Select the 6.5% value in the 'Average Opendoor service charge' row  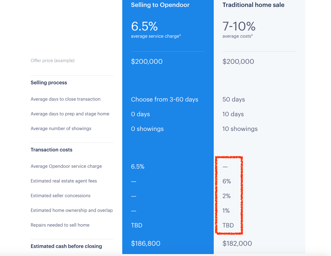click(x=138, y=166)
